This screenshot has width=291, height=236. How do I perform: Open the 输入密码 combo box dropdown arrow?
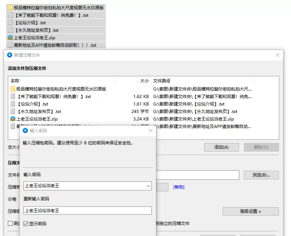[148, 186]
